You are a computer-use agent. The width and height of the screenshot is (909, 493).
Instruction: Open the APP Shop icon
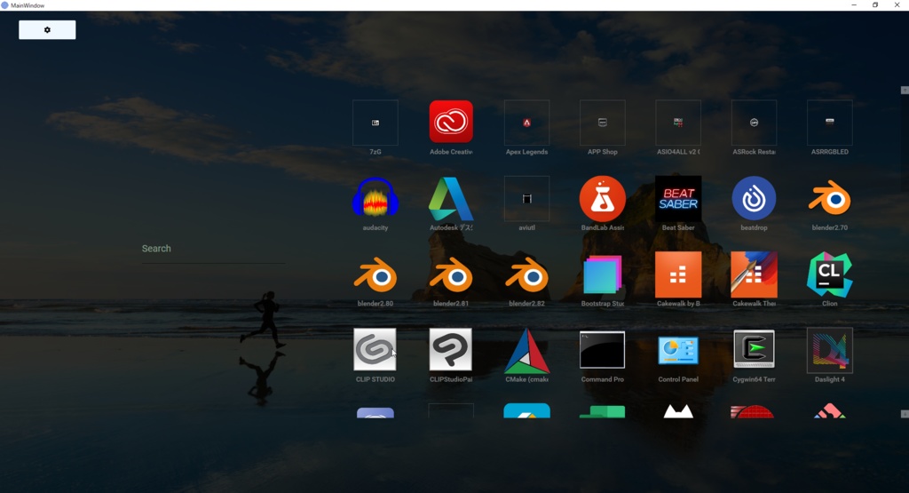pos(603,123)
